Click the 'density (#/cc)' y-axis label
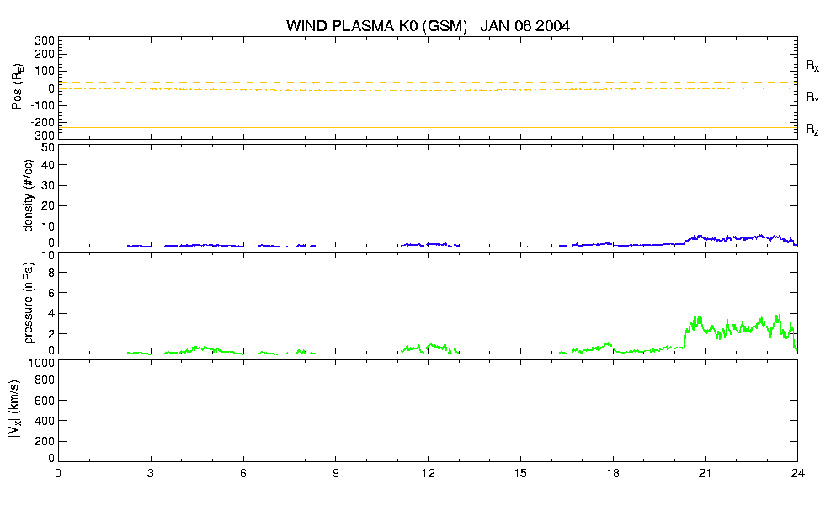836x505 pixels. (29, 195)
